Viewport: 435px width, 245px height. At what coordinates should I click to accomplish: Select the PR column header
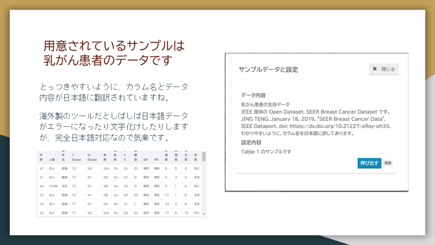click(156, 160)
